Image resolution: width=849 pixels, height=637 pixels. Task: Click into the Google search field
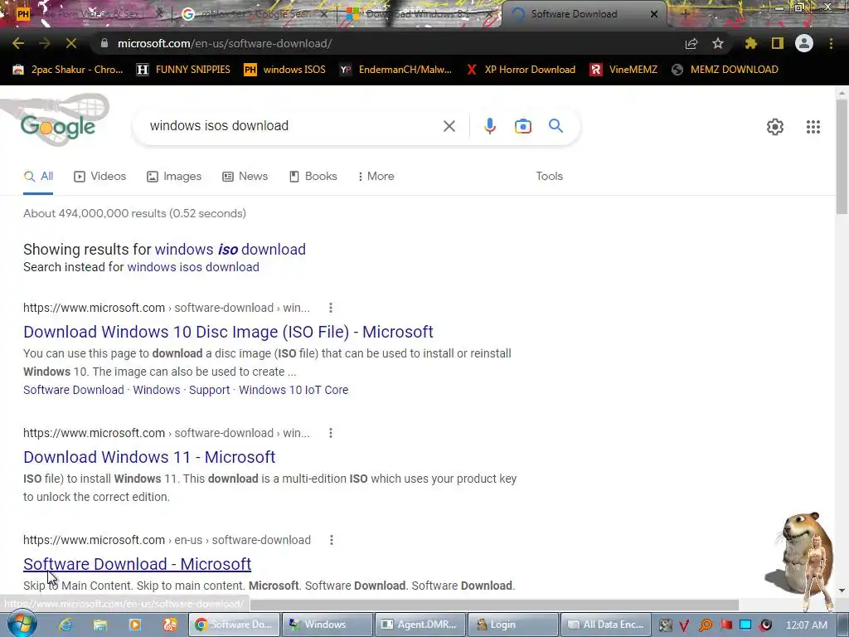tap(293, 126)
